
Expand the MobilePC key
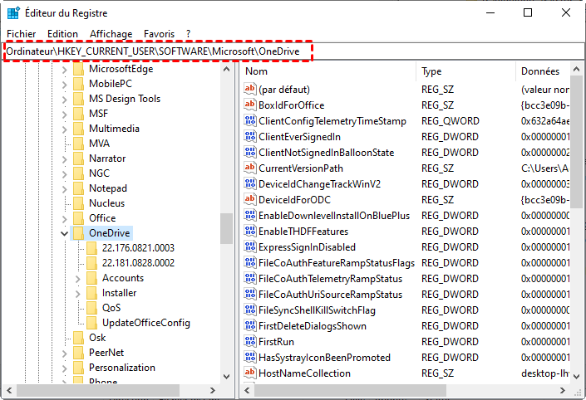(x=64, y=85)
